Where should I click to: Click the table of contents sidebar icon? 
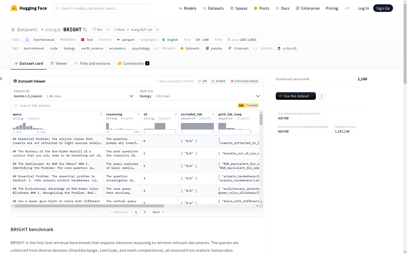point(1,79)
